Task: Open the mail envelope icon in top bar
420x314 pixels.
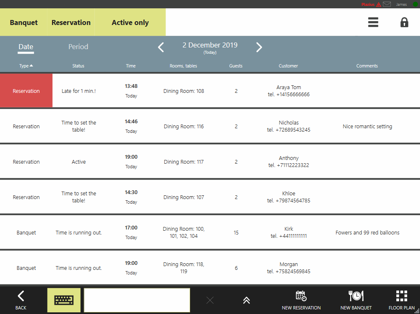Action: (387, 5)
